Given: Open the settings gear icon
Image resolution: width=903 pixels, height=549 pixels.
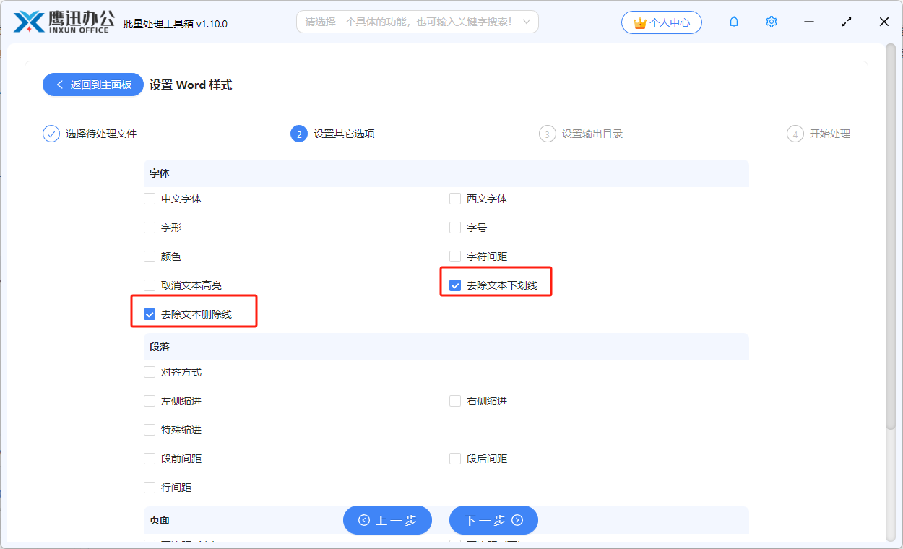Looking at the screenshot, I should pos(772,22).
